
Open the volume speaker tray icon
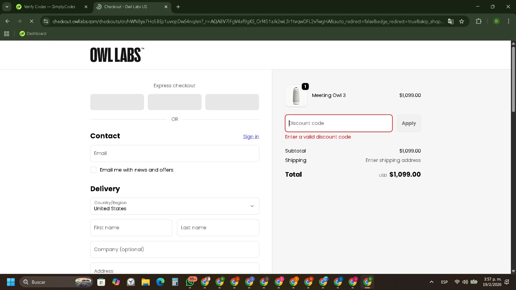click(x=465, y=282)
